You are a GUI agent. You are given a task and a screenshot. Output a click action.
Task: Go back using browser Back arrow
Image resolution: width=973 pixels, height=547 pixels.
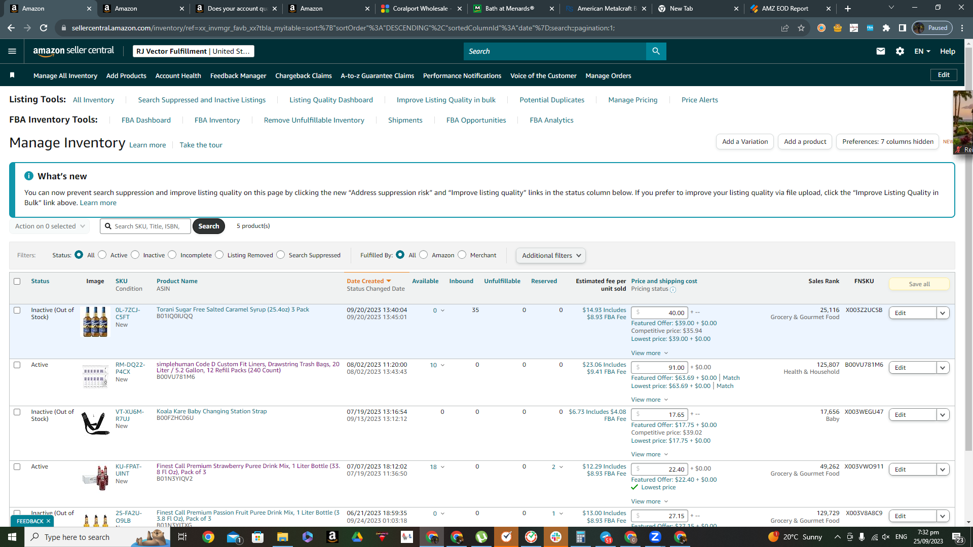point(11,28)
